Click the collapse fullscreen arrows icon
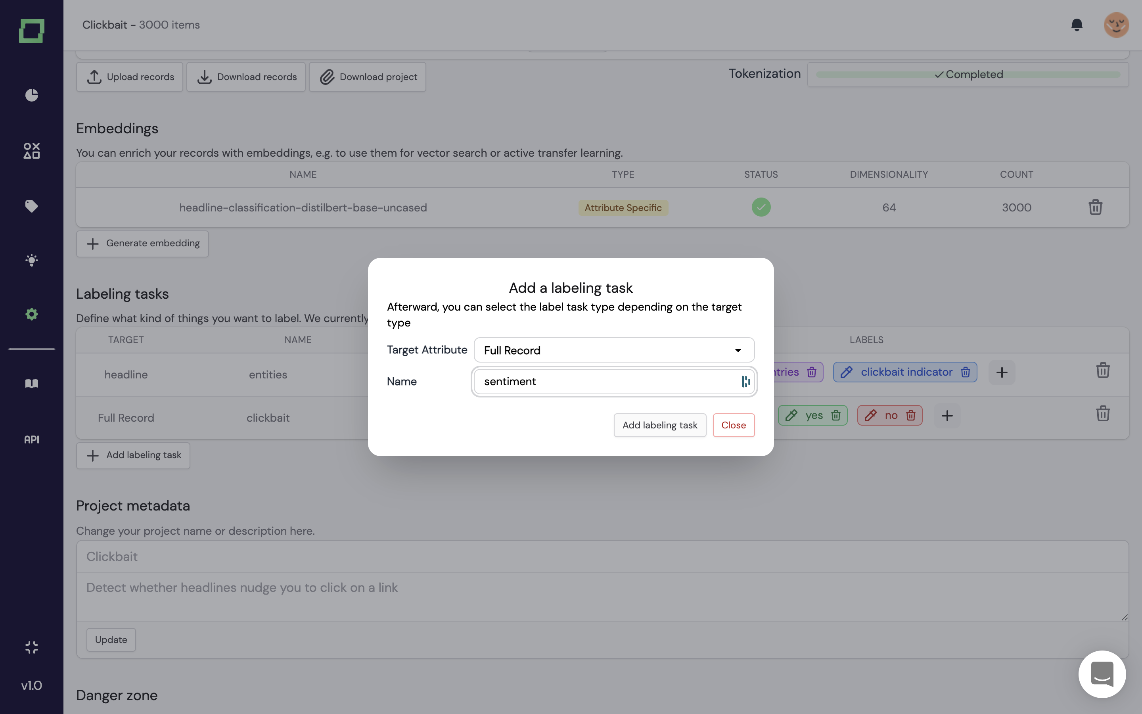The image size is (1142, 714). pyautogui.click(x=32, y=647)
